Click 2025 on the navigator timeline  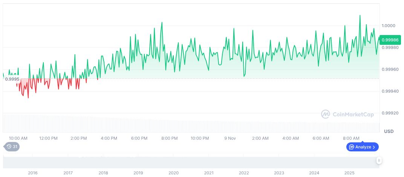349,173
